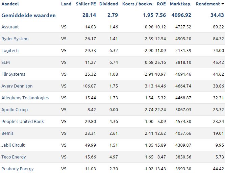Open the Ryder System stock link
The height and width of the screenshot is (173, 225).
point(15,39)
